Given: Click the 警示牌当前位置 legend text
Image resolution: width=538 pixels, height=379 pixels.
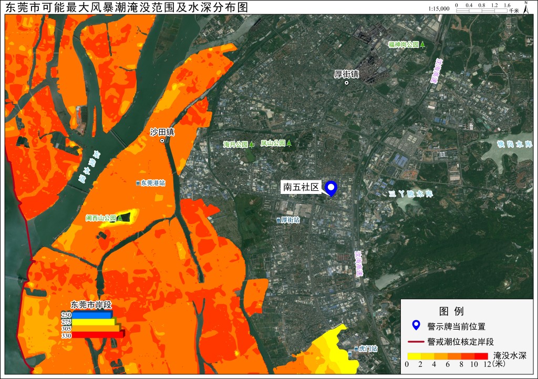Looking at the screenshot, I should pos(457,326).
